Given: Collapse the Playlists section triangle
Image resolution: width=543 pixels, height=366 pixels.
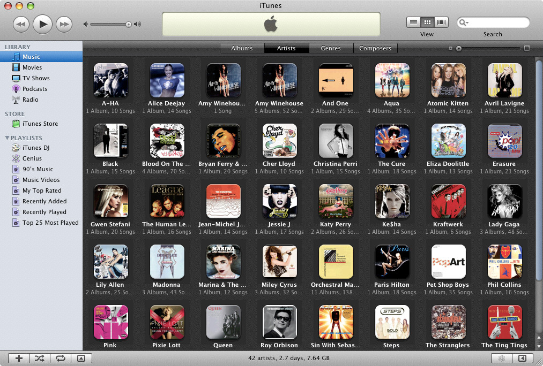Looking at the screenshot, I should coord(7,138).
